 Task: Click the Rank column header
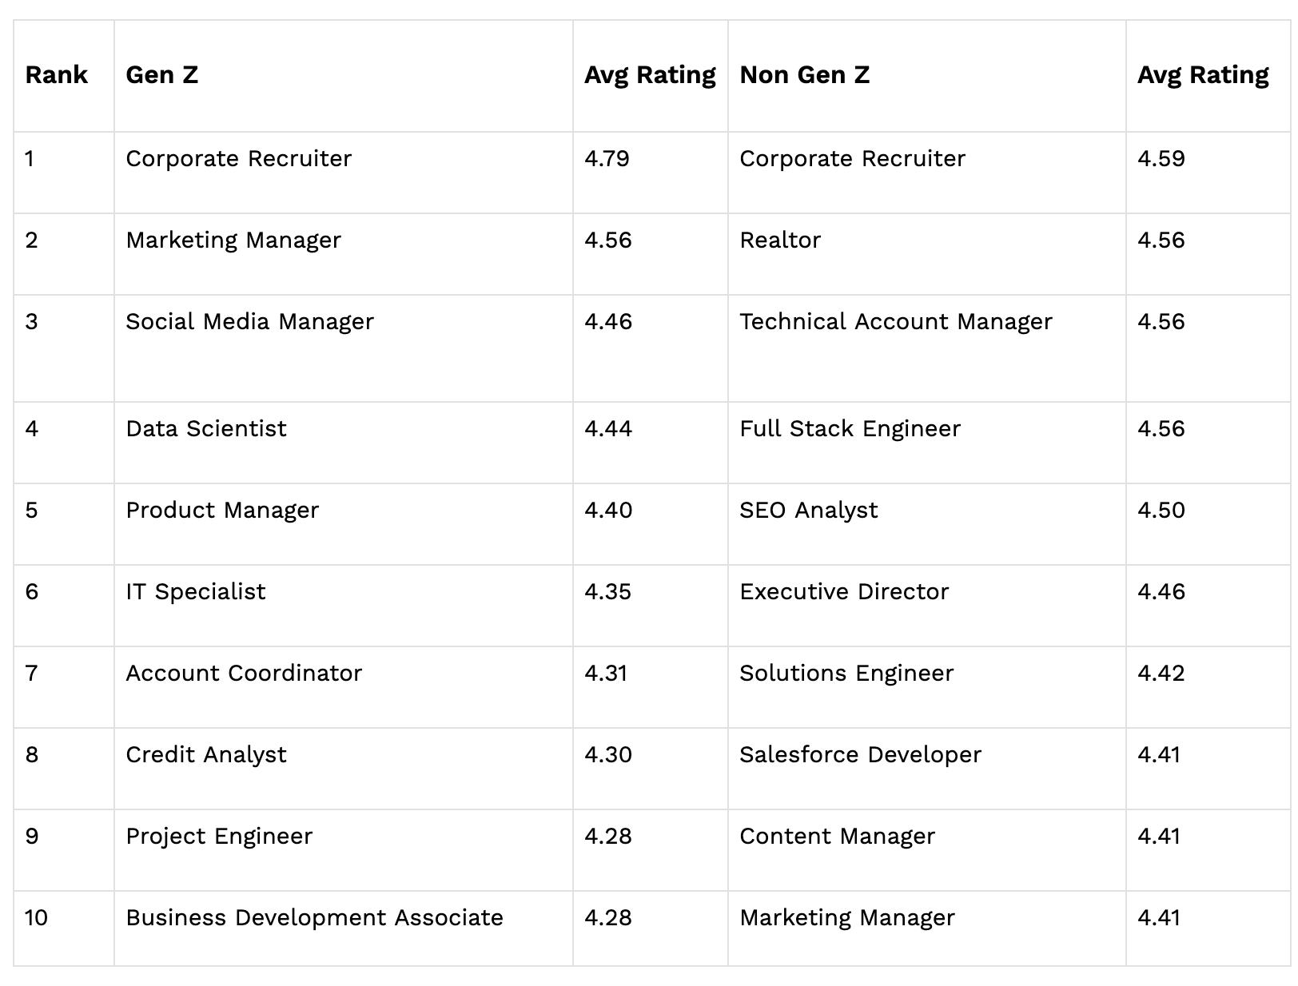(x=57, y=75)
